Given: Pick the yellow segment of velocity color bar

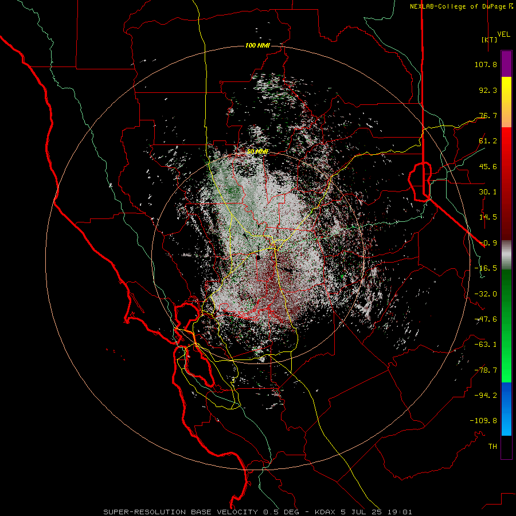Looking at the screenshot, I should 506,89.
